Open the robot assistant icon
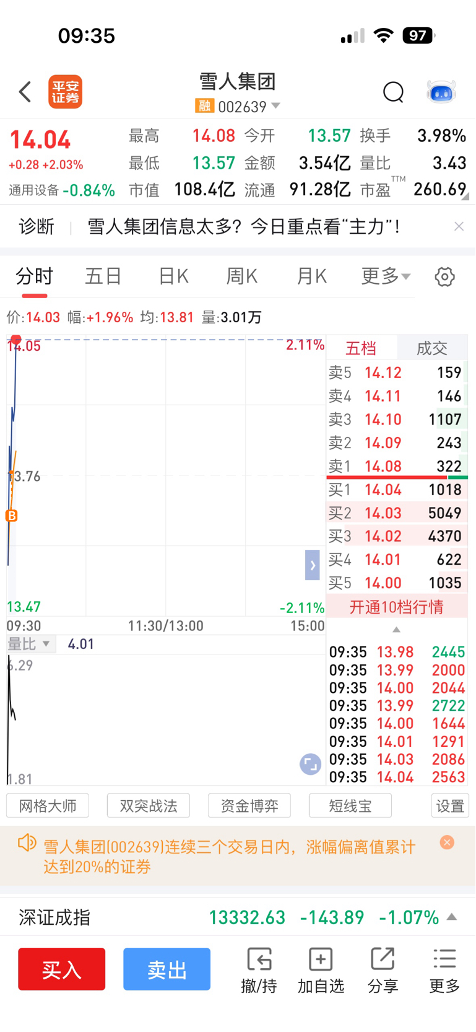476x1032 pixels. click(441, 92)
